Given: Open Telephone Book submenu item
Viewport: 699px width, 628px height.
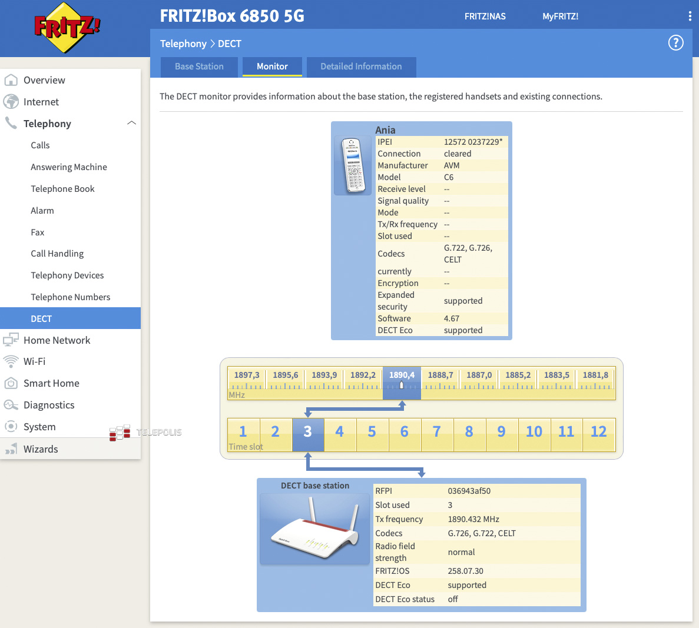Looking at the screenshot, I should [x=62, y=189].
